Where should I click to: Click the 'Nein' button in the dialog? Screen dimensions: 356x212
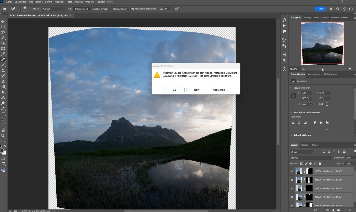[x=196, y=90]
